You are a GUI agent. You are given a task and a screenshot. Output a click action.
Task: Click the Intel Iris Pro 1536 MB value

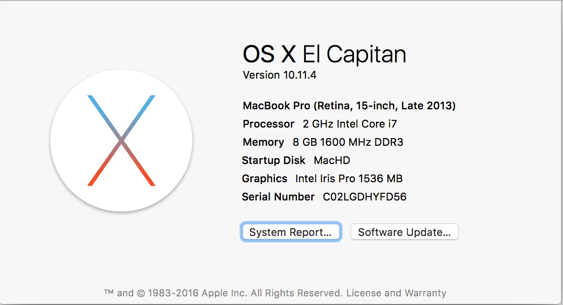click(349, 178)
